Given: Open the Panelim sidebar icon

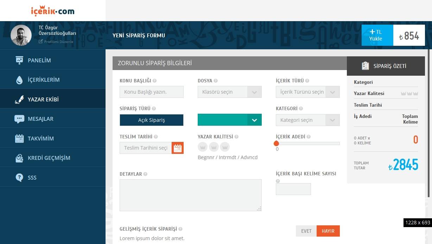Looking at the screenshot, I should pos(19,60).
